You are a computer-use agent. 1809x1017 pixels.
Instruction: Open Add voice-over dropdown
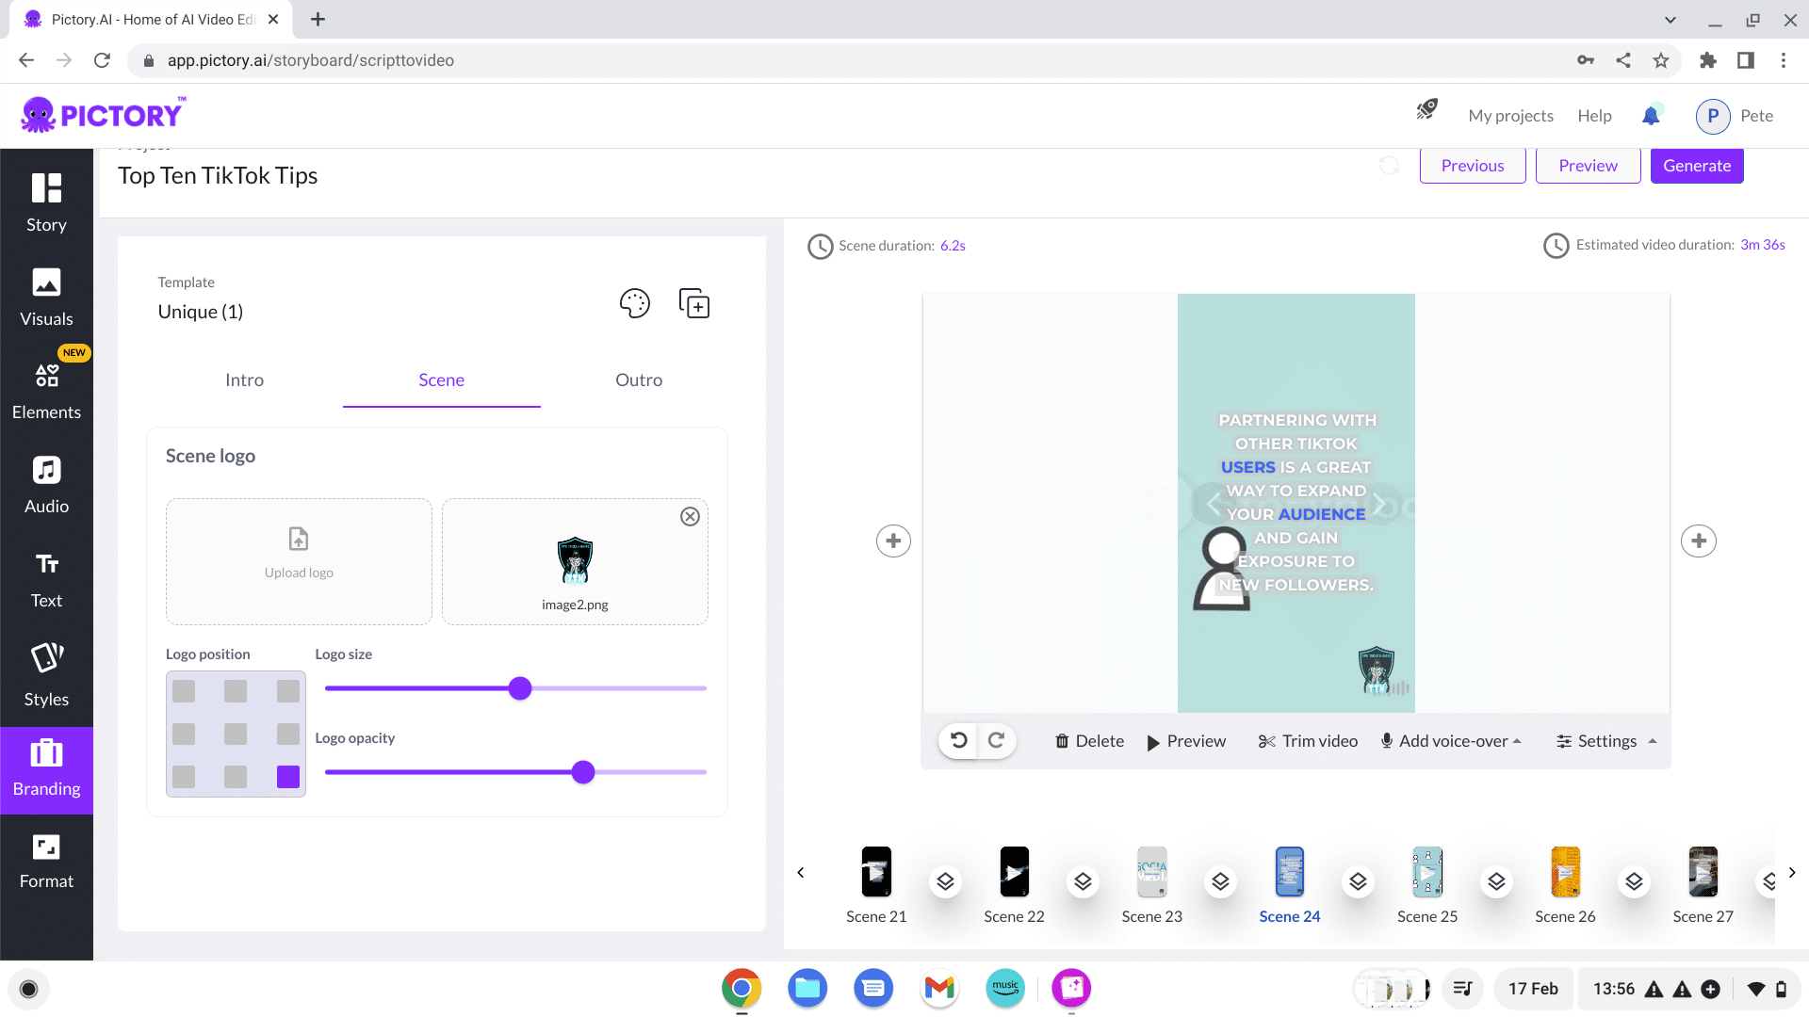[1518, 740]
